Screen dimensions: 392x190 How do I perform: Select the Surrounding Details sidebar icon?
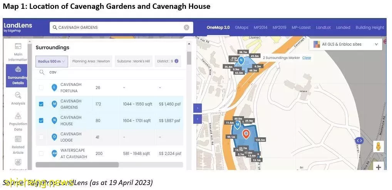(18, 69)
